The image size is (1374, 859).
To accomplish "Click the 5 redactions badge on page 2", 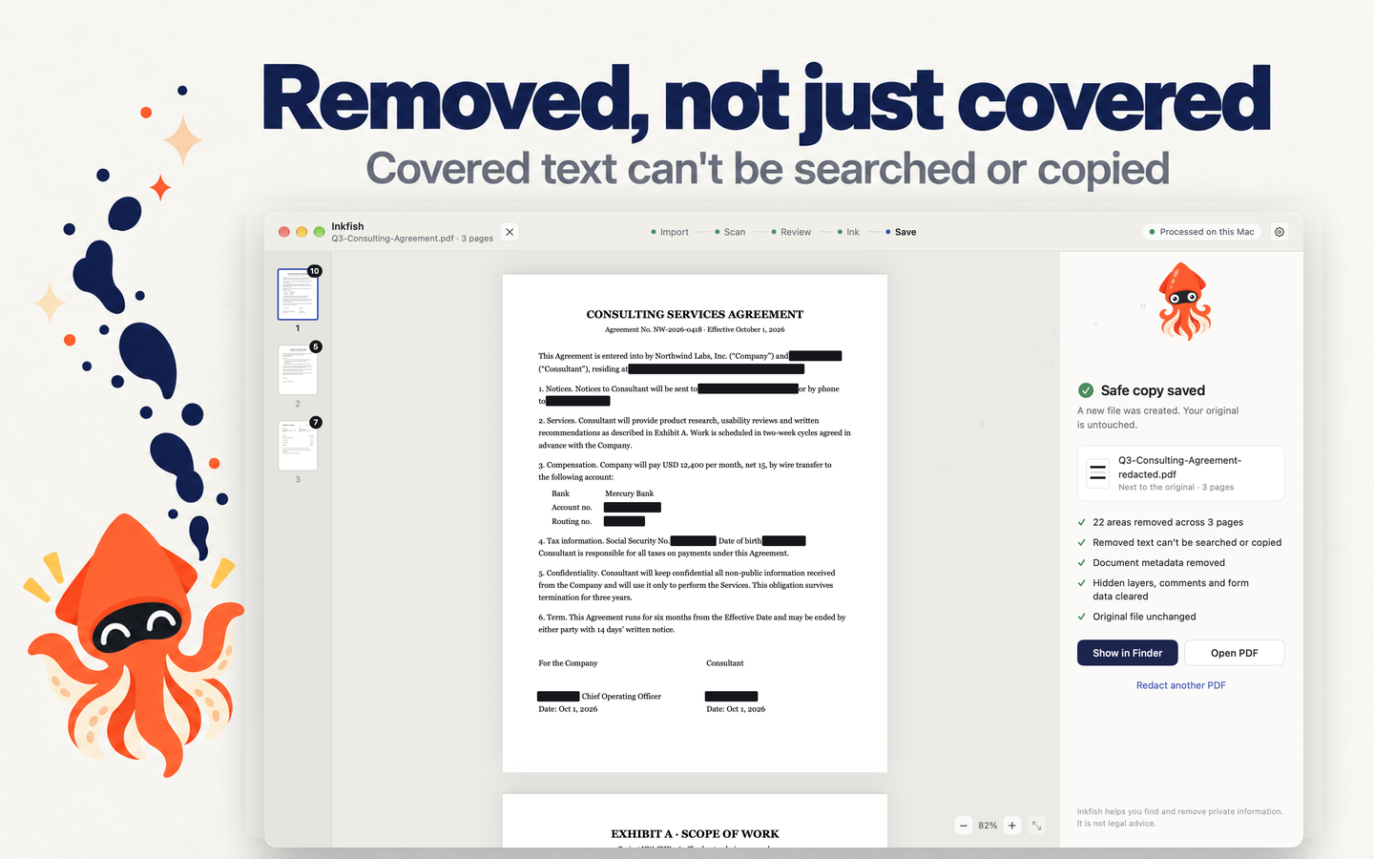I will point(316,346).
